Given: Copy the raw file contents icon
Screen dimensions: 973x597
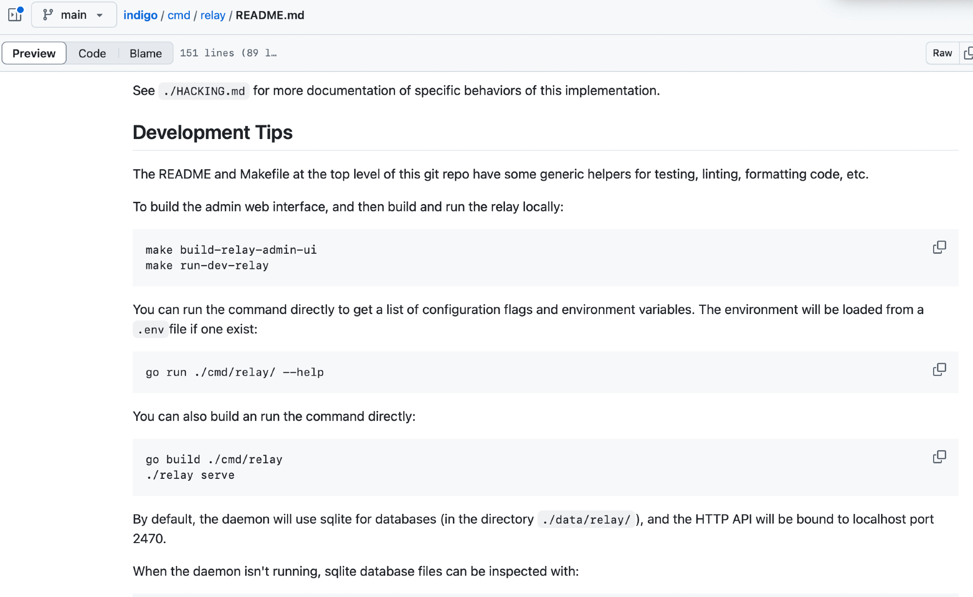Looking at the screenshot, I should pyautogui.click(x=968, y=53).
